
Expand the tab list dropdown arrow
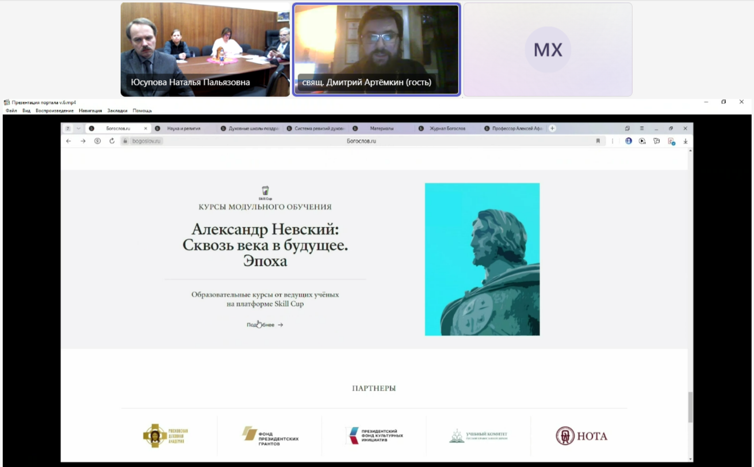[x=78, y=129]
